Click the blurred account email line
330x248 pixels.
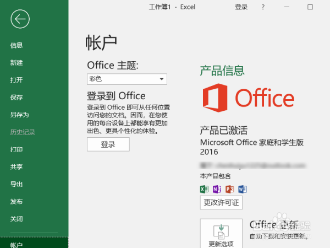[252, 165]
